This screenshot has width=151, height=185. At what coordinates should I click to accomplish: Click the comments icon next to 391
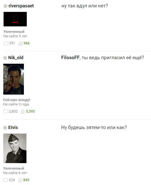click(6, 43)
